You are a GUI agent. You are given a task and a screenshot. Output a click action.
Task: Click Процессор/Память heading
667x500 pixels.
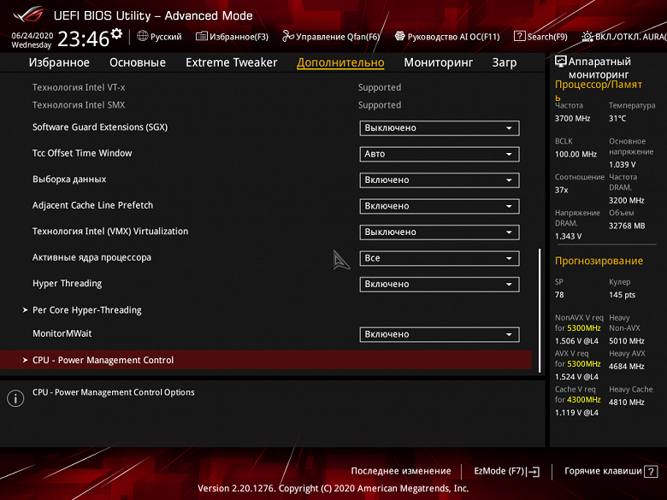click(599, 90)
